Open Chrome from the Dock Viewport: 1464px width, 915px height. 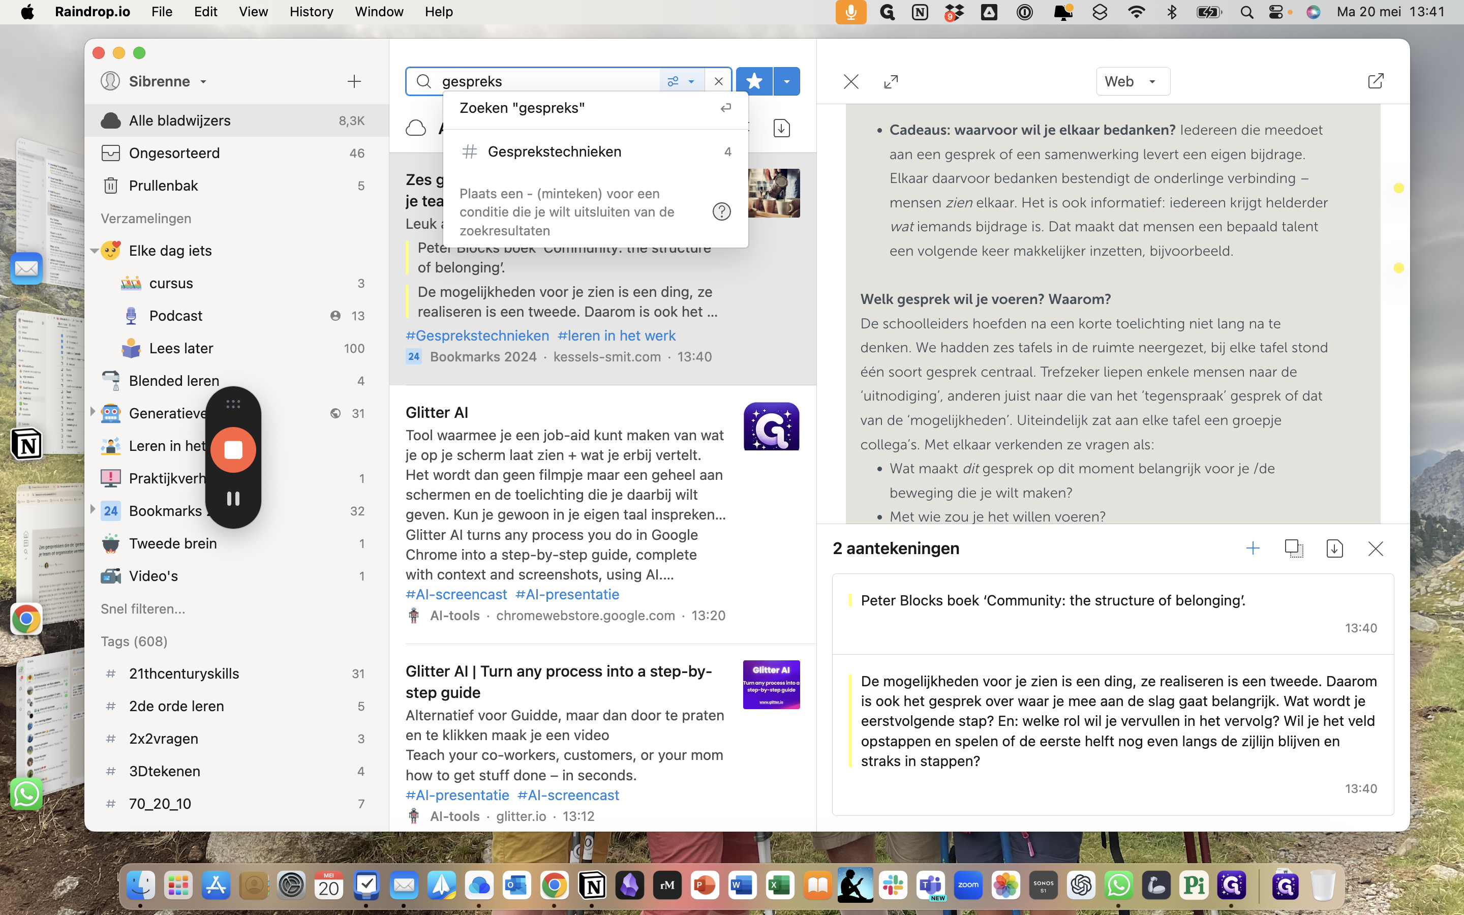coord(554,886)
